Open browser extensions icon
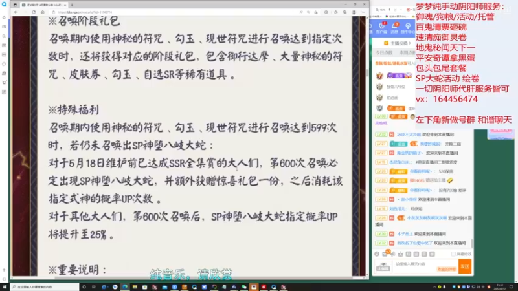The width and height of the screenshot is (518, 291). pos(326,12)
